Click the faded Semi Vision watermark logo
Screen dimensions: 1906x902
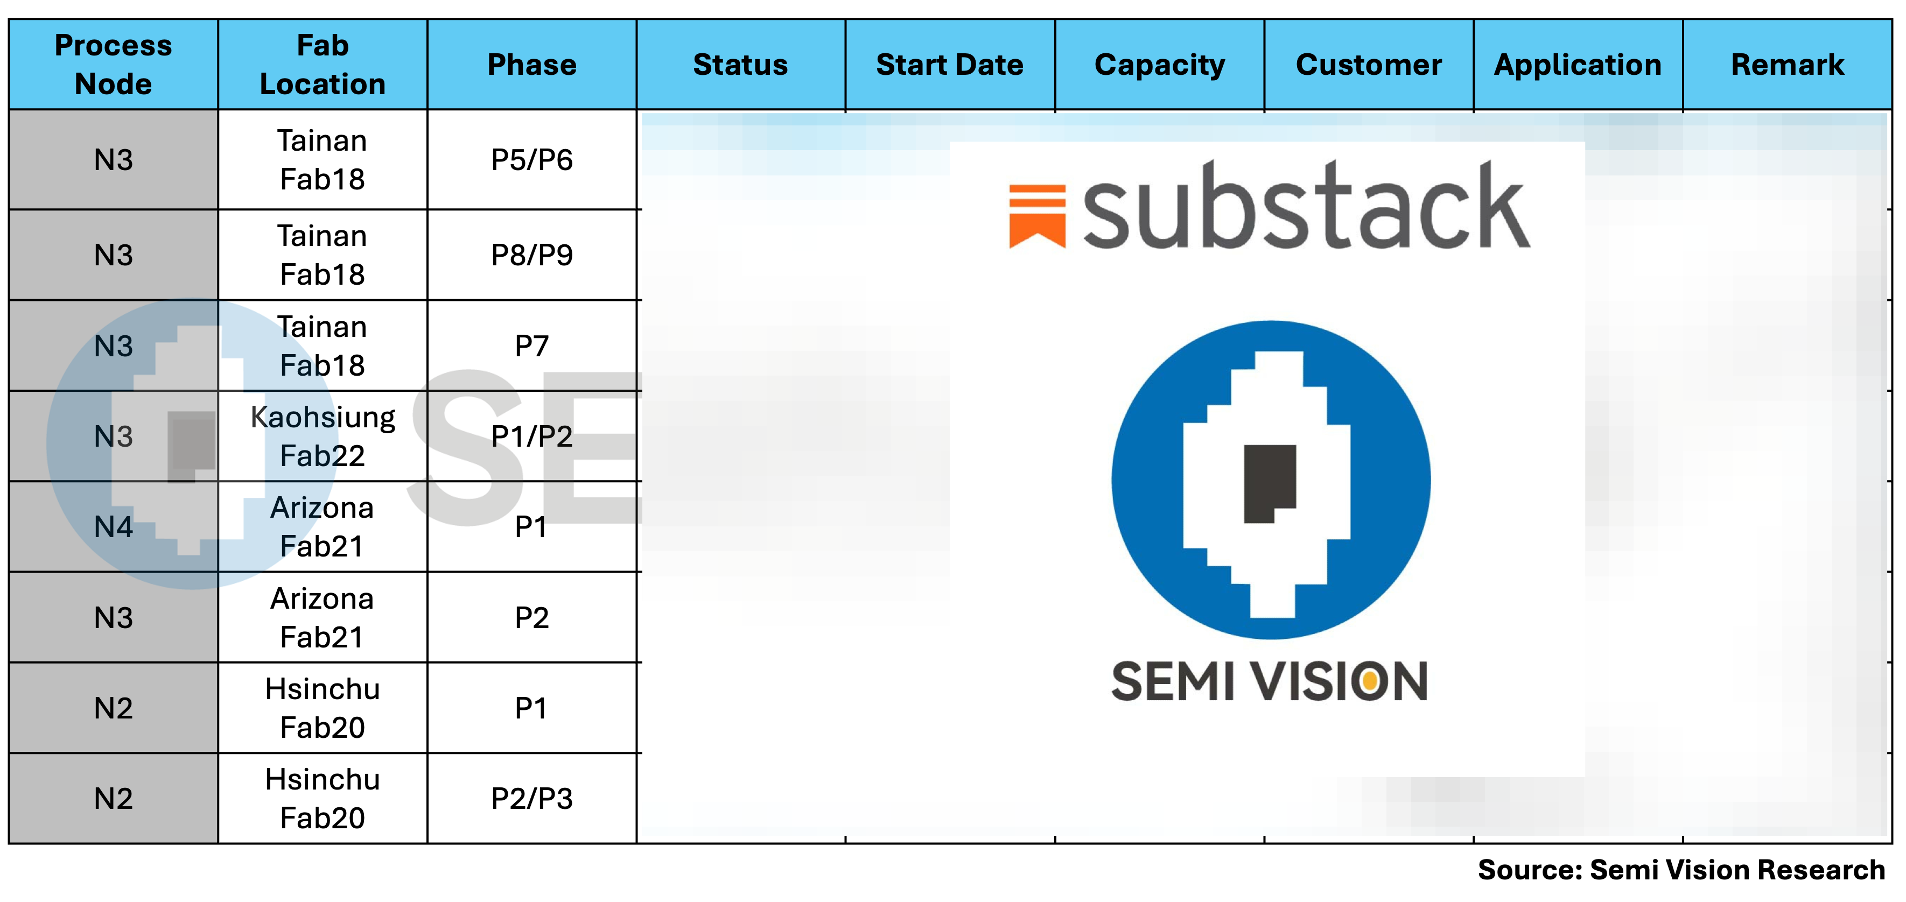(191, 443)
